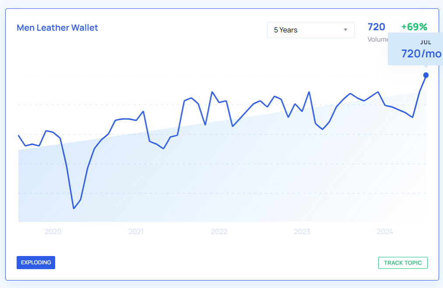Click the 2021 x-axis label
This screenshot has height=288, width=443.
coord(136,231)
